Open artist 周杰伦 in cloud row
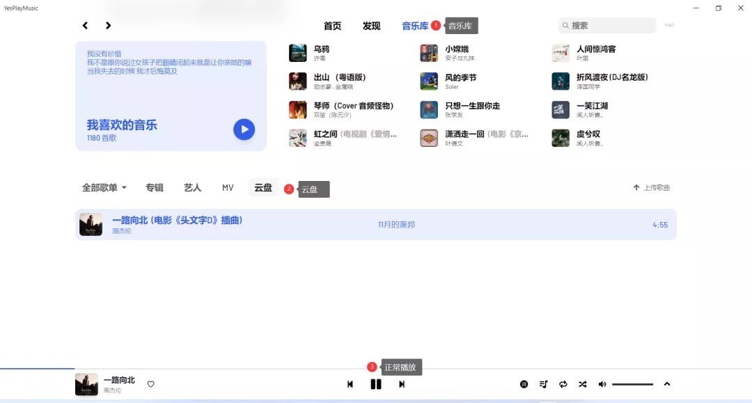The height and width of the screenshot is (403, 752). [122, 231]
